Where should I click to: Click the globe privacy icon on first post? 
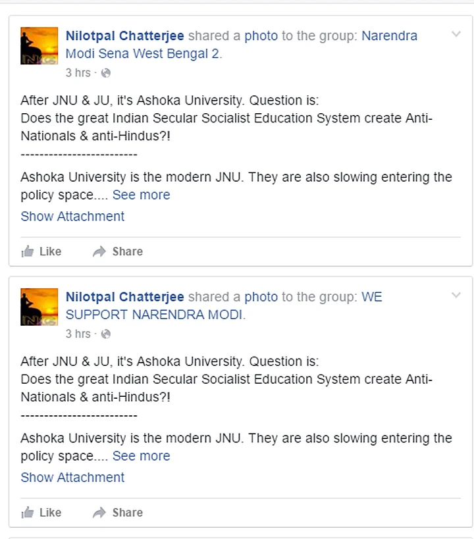106,73
